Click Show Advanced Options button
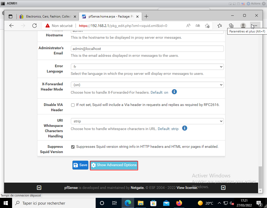 [x=114, y=165]
